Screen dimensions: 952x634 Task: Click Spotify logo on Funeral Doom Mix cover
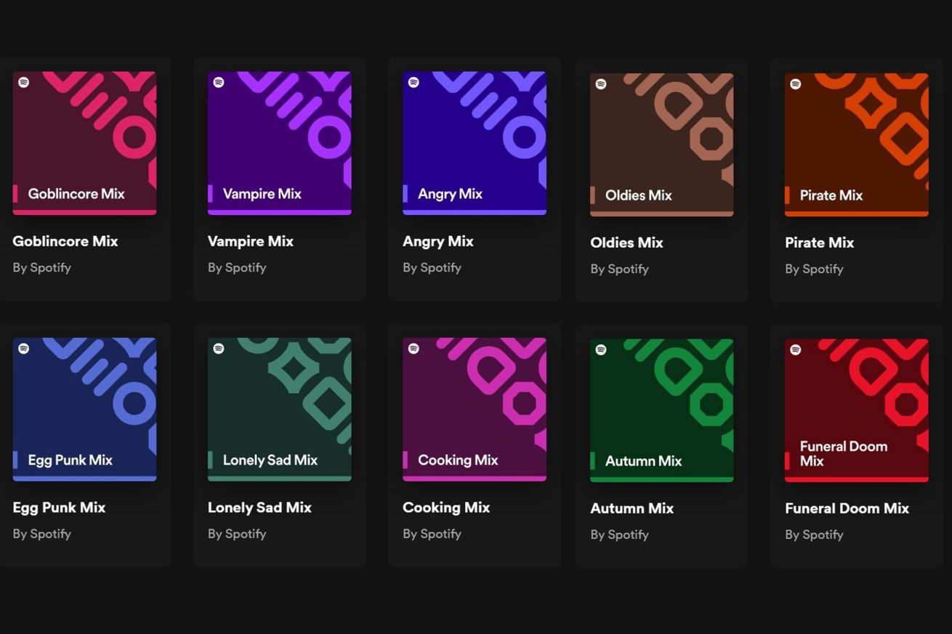[796, 349]
